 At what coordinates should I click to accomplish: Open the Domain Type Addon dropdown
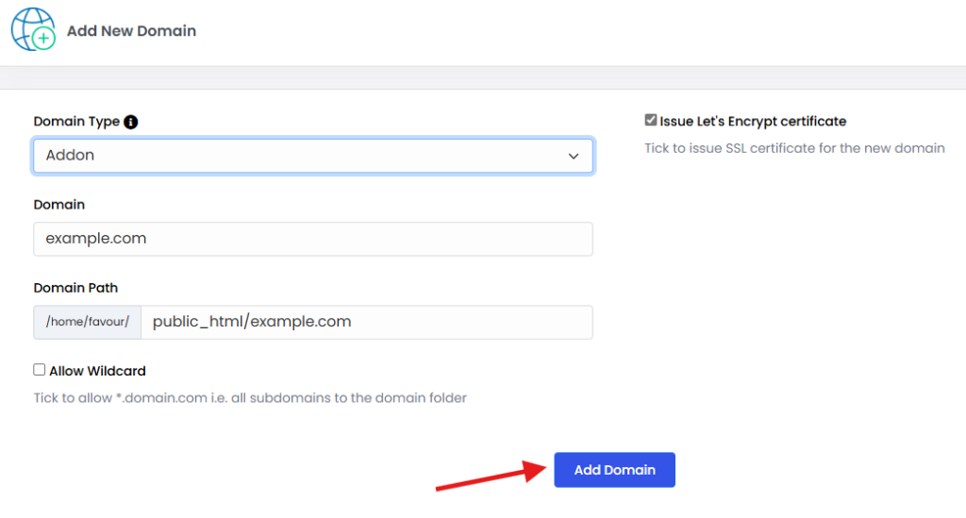[x=313, y=156]
